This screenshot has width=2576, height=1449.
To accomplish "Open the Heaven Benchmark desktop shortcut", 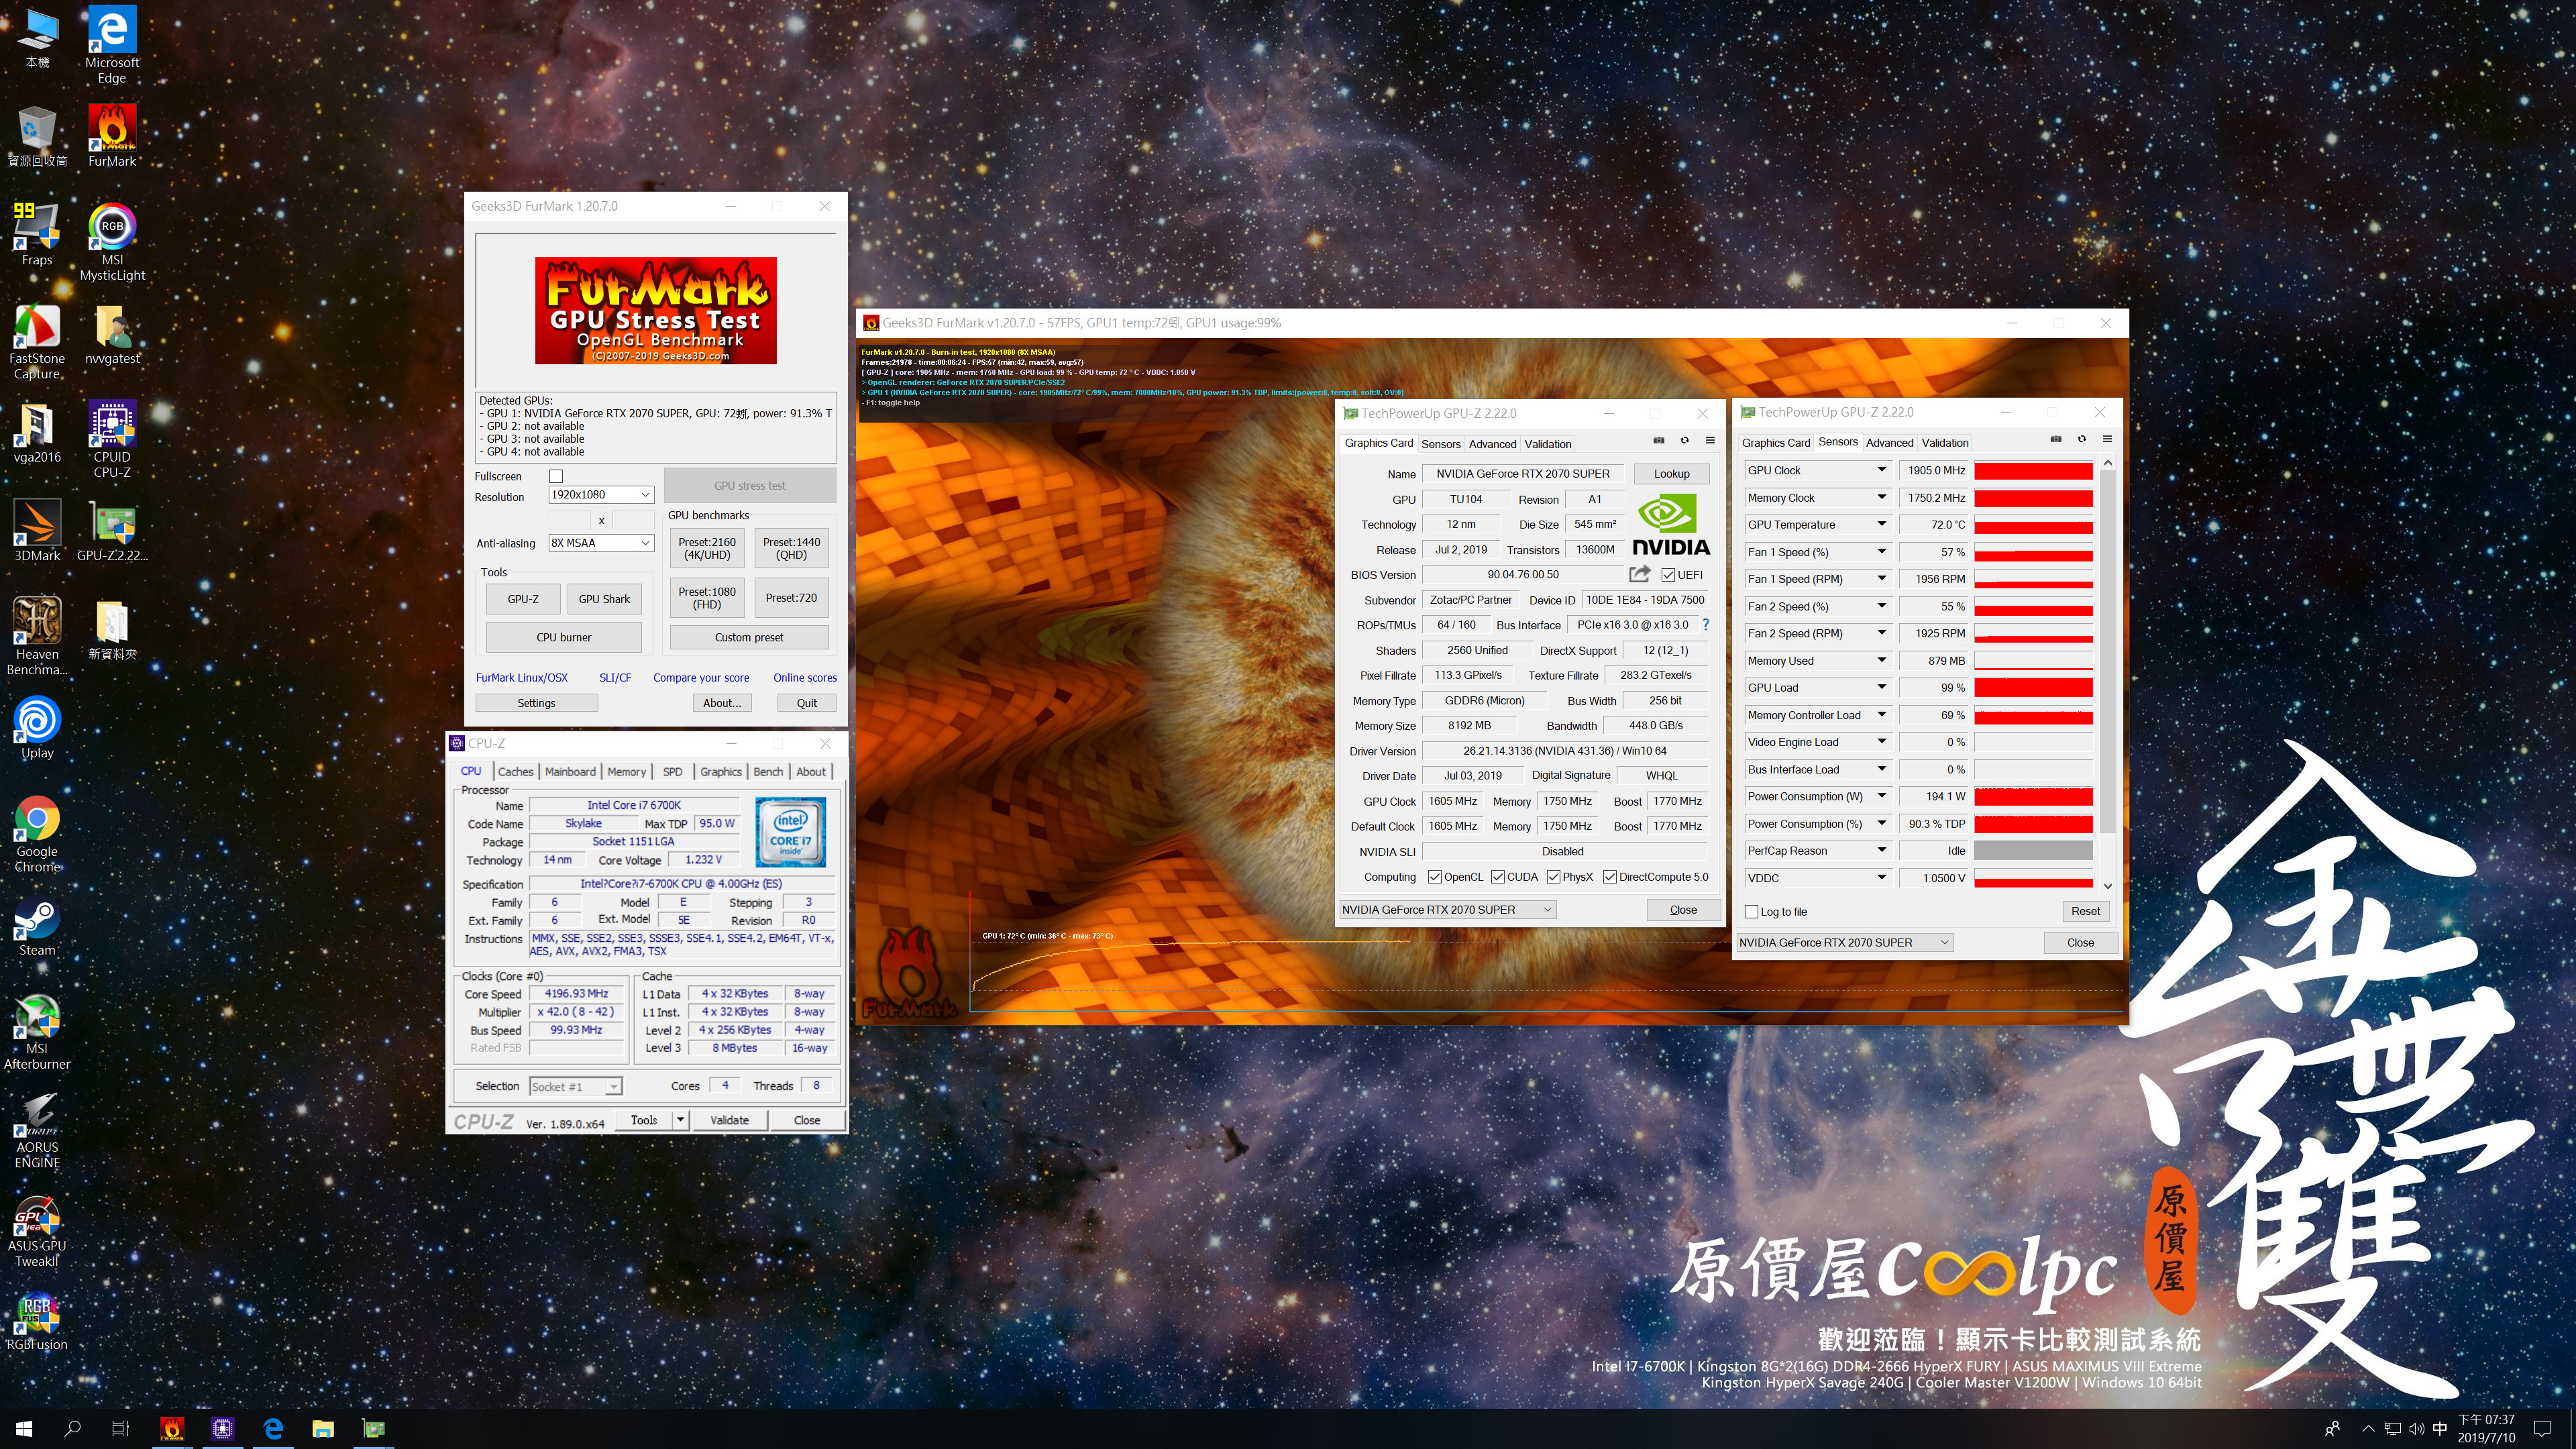I will tap(37, 636).
